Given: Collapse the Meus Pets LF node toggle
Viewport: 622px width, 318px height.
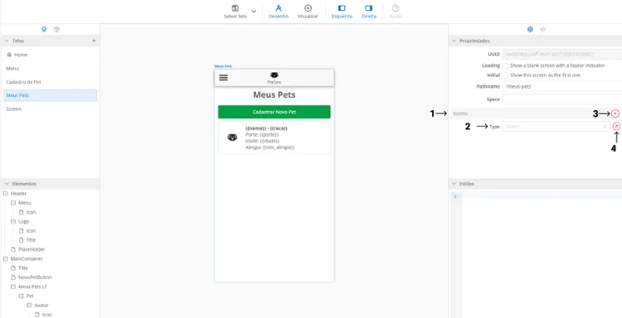Looking at the screenshot, I should [13, 287].
